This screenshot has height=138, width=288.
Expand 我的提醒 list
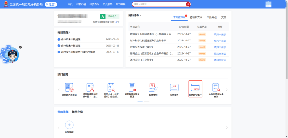point(70,32)
